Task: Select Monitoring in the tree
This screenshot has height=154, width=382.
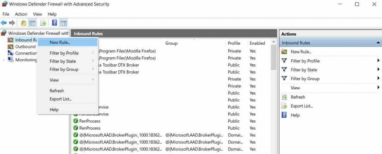Action: click(x=26, y=59)
